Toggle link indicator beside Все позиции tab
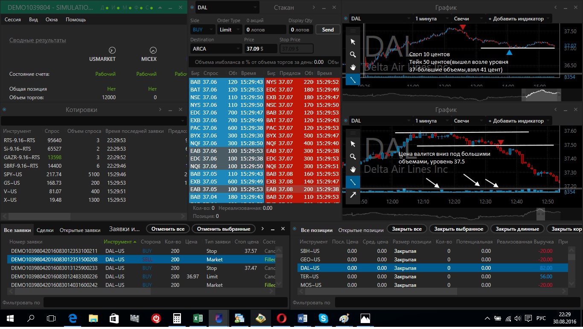The height and width of the screenshot is (329, 583). pos(295,229)
